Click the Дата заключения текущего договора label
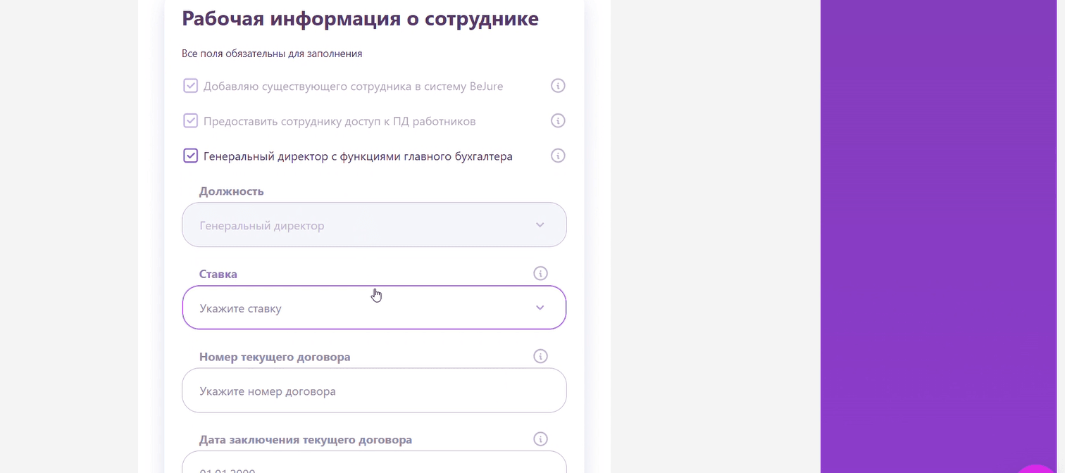This screenshot has width=1065, height=473. click(x=306, y=440)
